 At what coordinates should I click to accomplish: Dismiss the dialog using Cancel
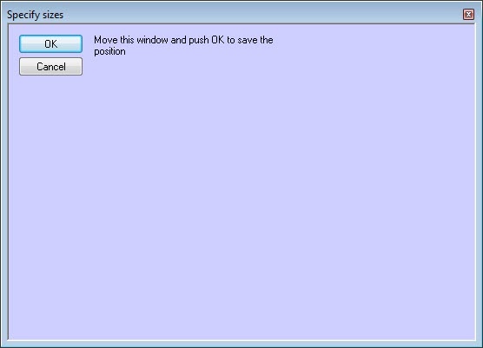coord(51,67)
